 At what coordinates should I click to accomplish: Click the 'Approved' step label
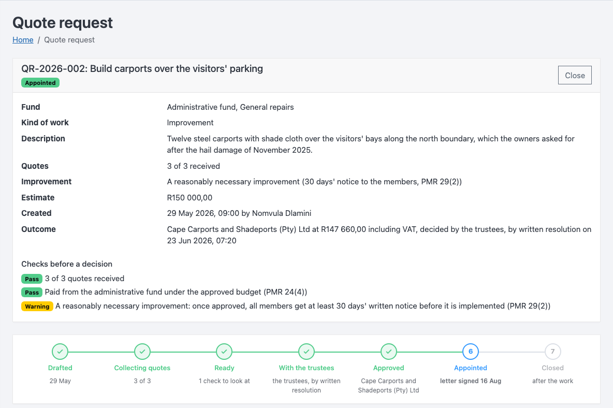[389, 368]
